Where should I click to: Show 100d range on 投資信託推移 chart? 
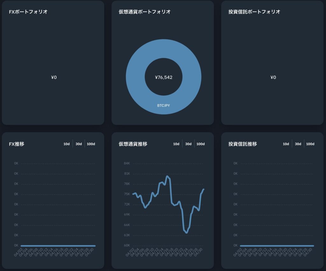(310, 144)
